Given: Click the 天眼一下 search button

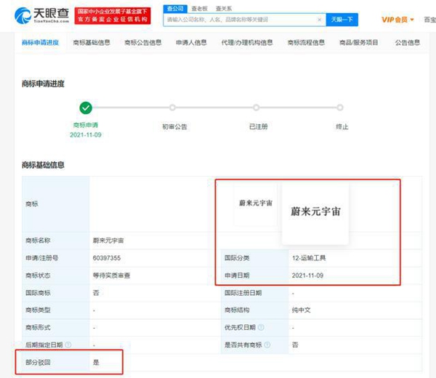Looking at the screenshot, I should point(342,20).
